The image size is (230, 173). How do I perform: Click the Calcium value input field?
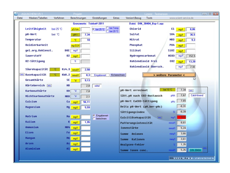pyautogui.click(x=86, y=102)
